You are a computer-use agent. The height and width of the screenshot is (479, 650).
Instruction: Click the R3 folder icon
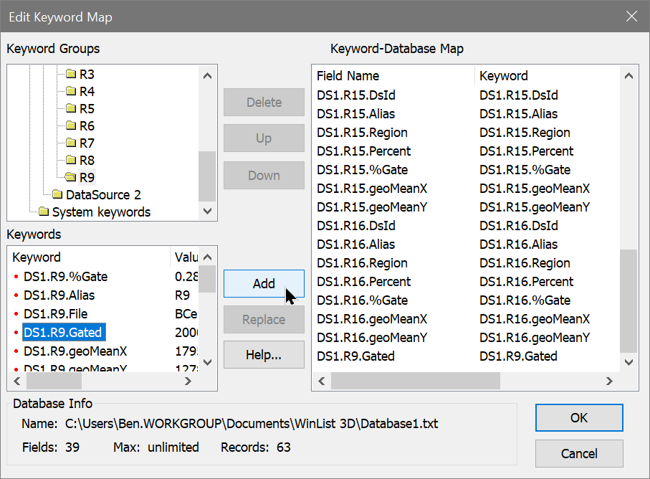pos(70,74)
